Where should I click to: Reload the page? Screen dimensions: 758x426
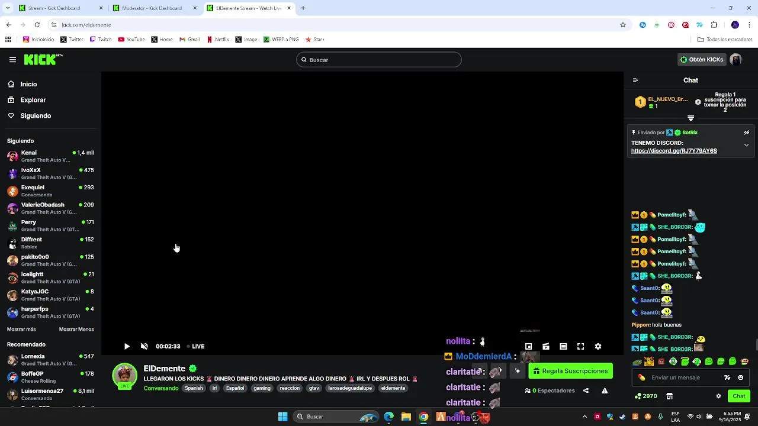pyautogui.click(x=37, y=25)
